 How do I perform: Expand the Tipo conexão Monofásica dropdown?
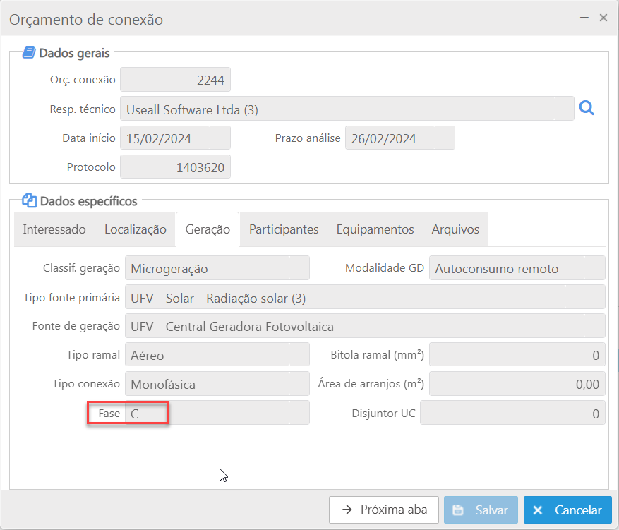coord(217,384)
